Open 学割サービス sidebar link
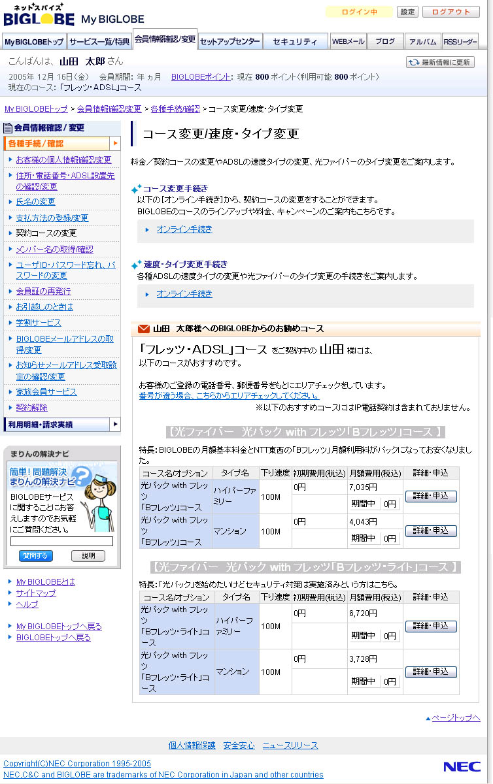The height and width of the screenshot is (784, 493). tap(39, 323)
